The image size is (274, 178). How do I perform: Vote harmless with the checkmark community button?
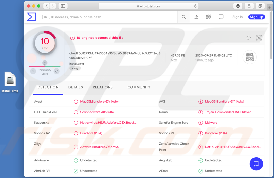point(57,71)
